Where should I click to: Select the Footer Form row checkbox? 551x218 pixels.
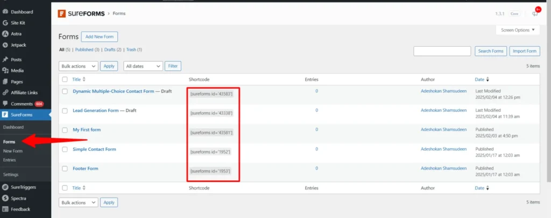tap(65, 169)
